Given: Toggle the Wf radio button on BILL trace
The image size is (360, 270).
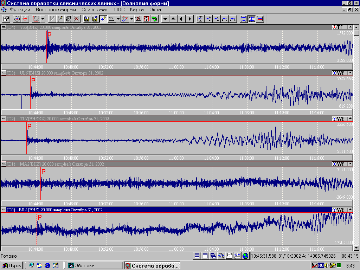Looking at the screenshot, I should 334,210.
